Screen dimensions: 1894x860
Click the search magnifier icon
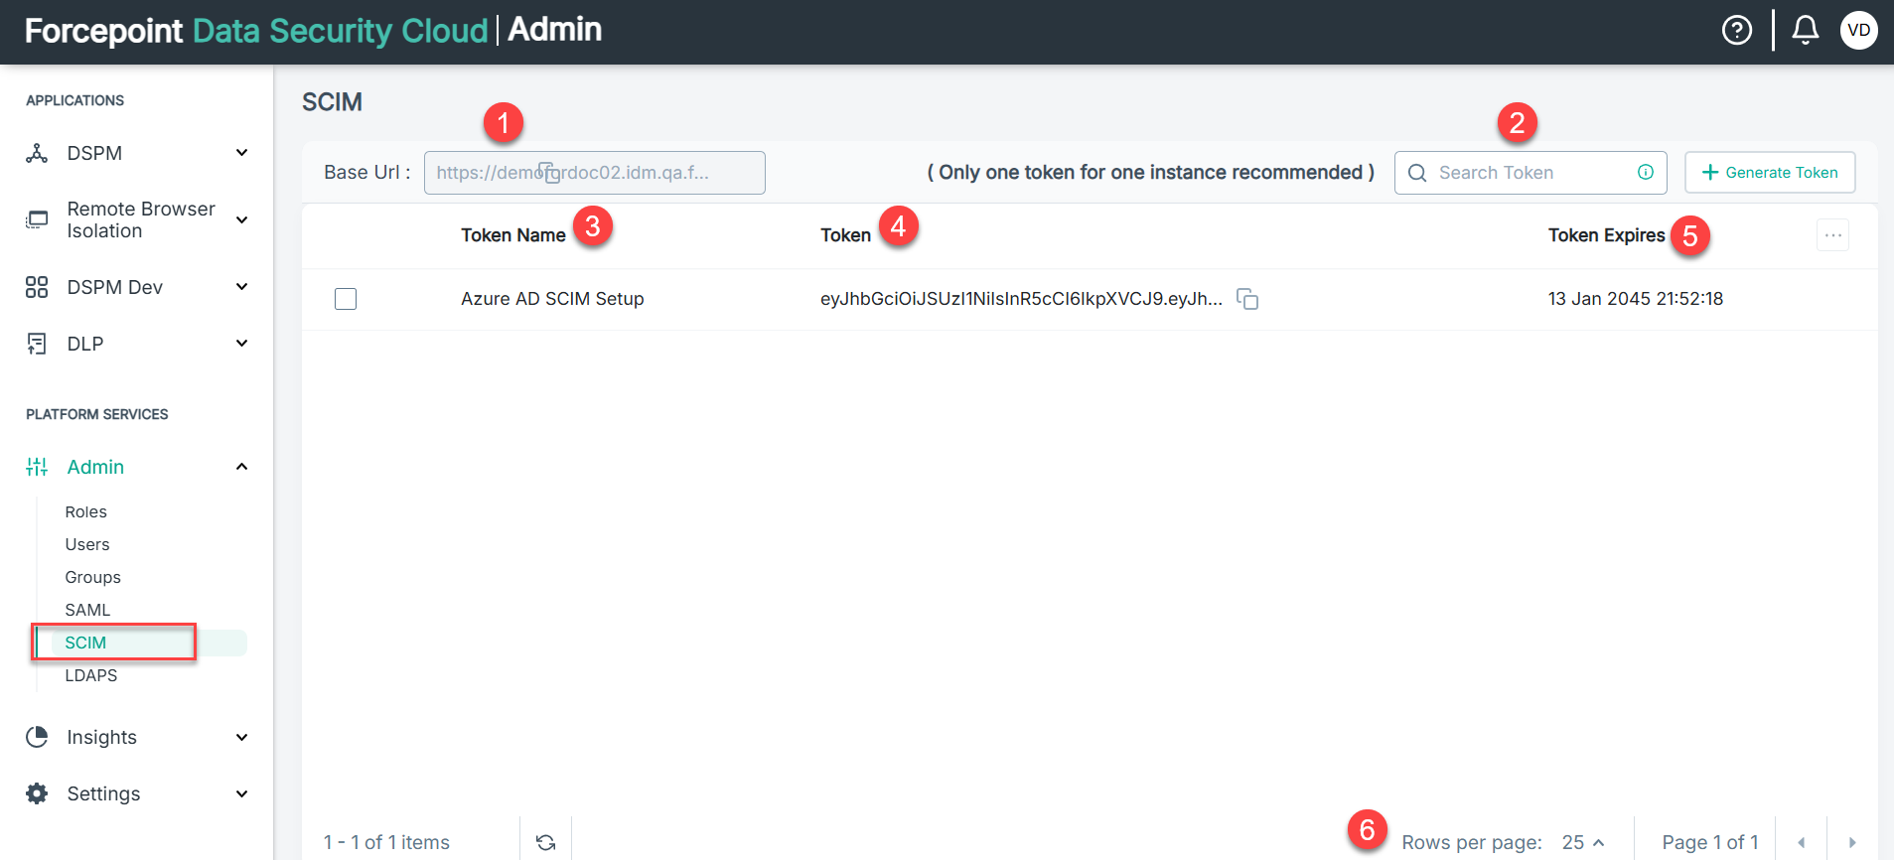tap(1417, 173)
